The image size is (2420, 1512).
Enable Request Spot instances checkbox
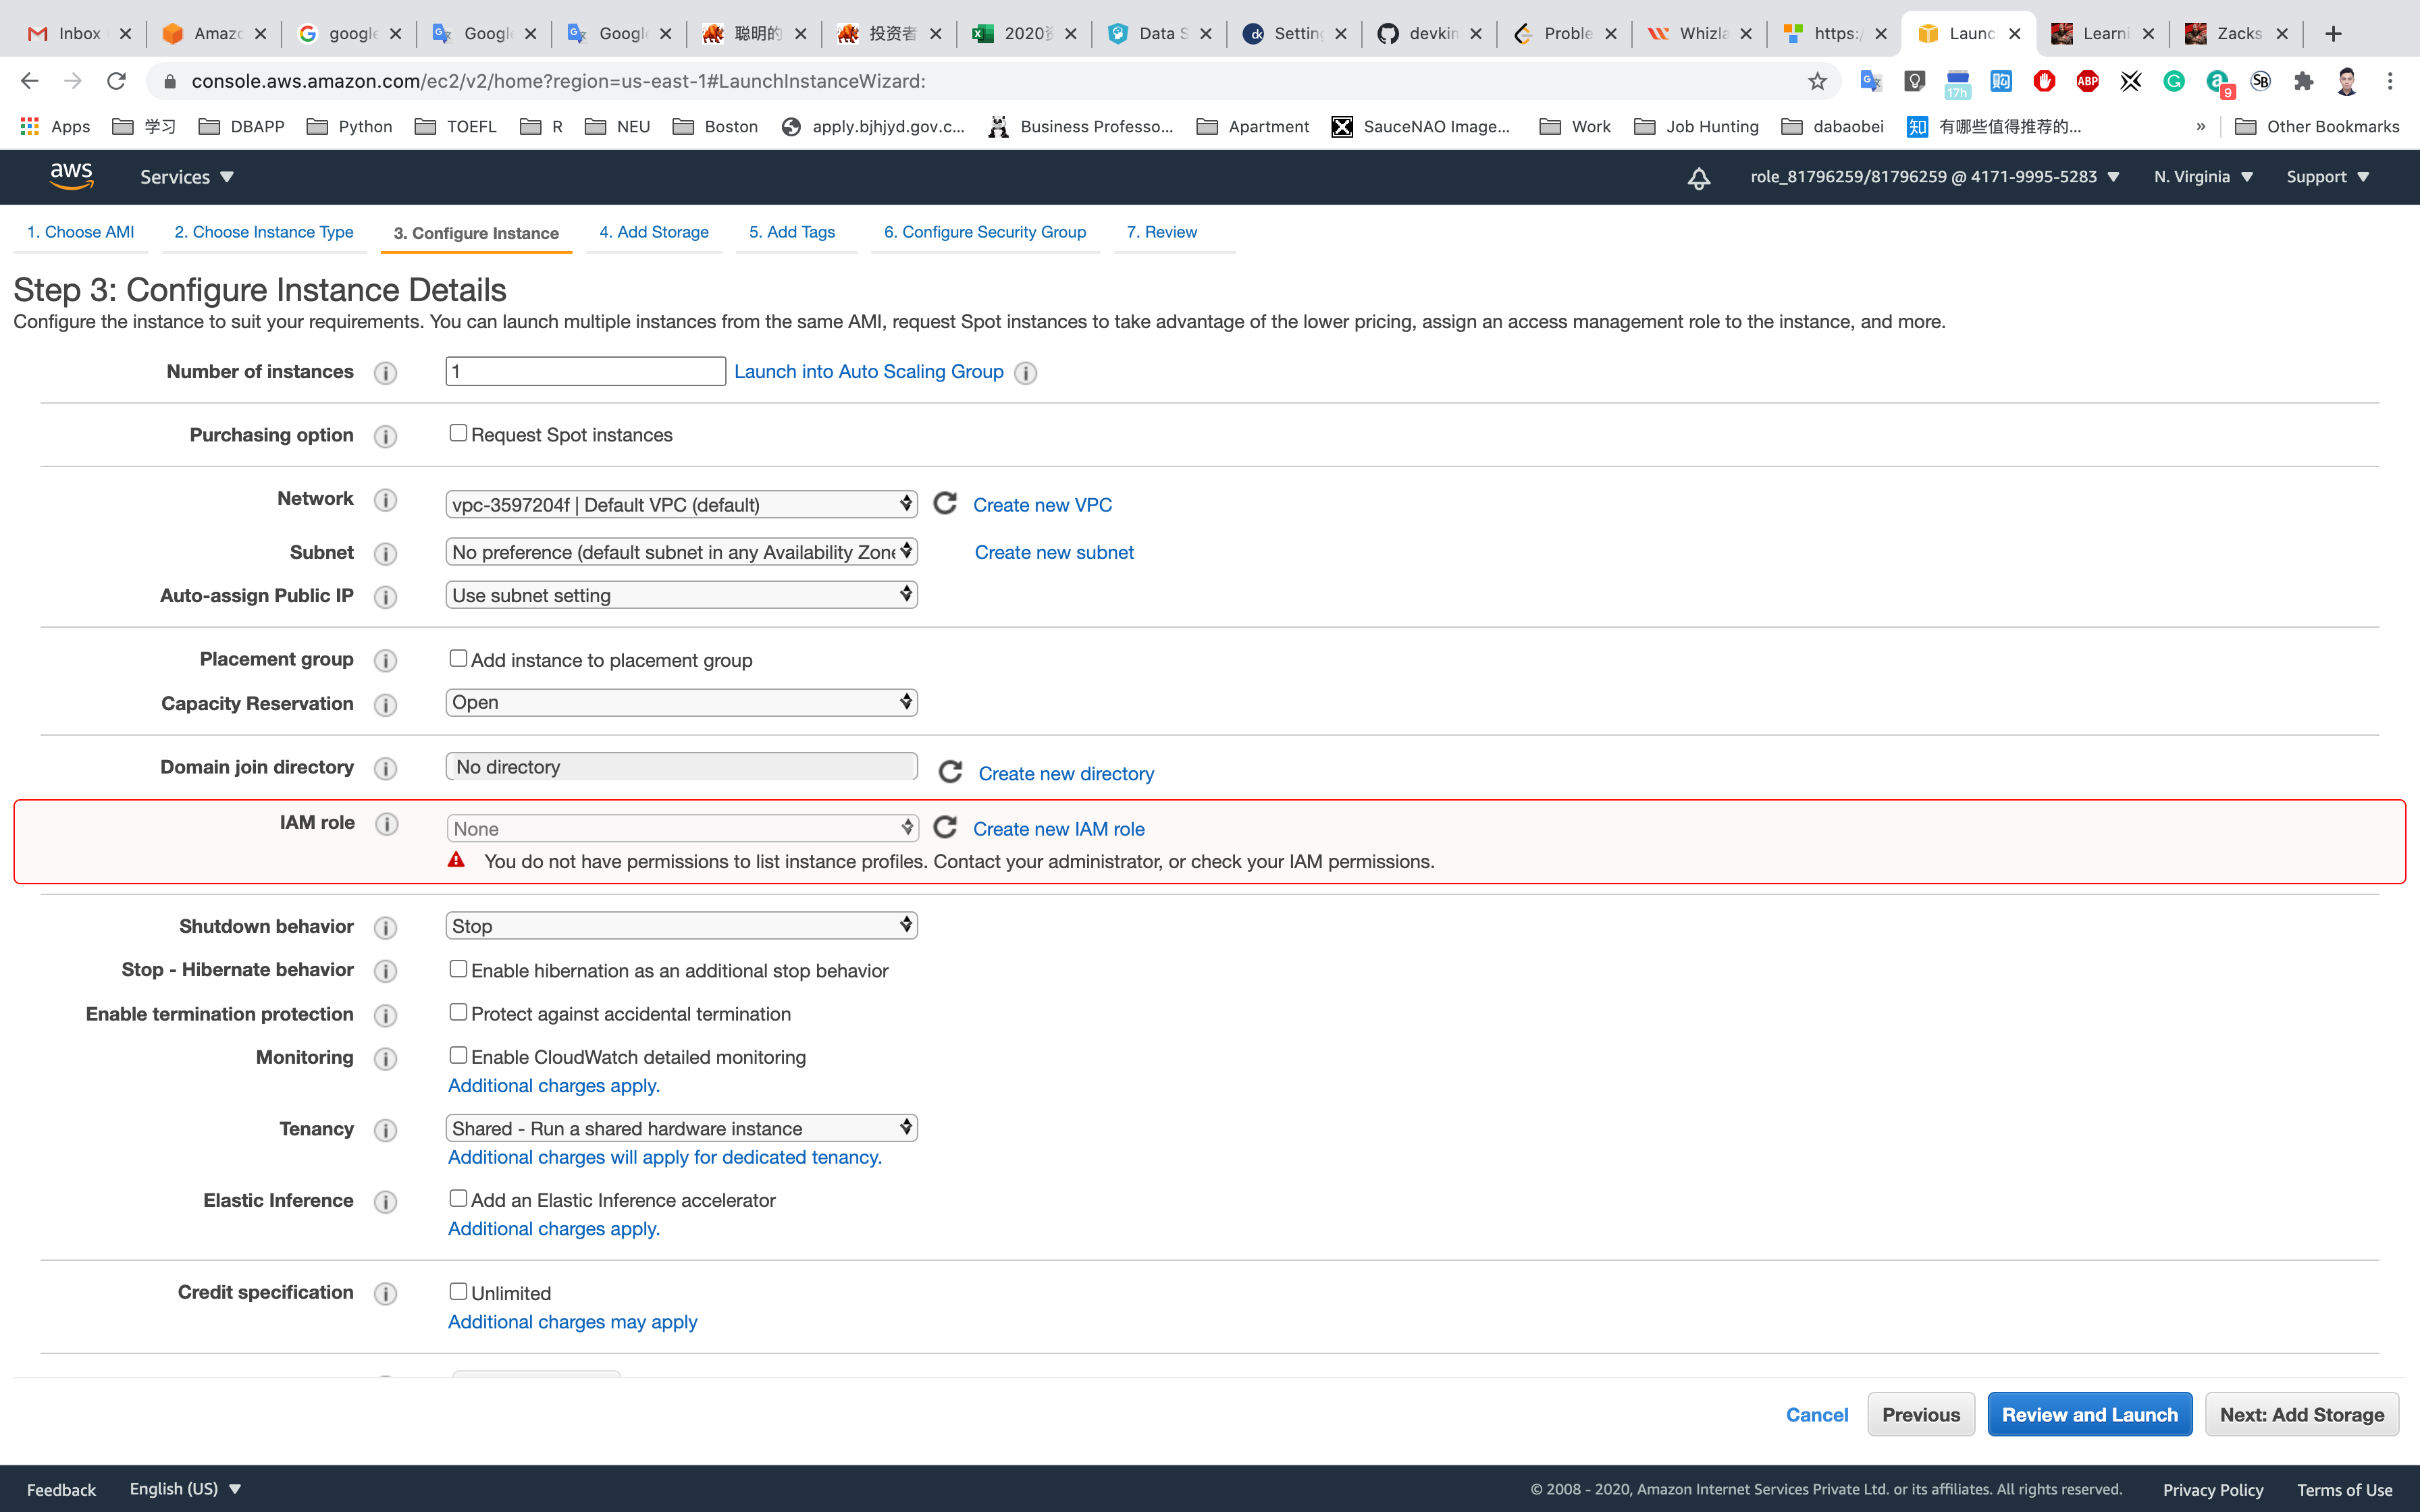(458, 433)
